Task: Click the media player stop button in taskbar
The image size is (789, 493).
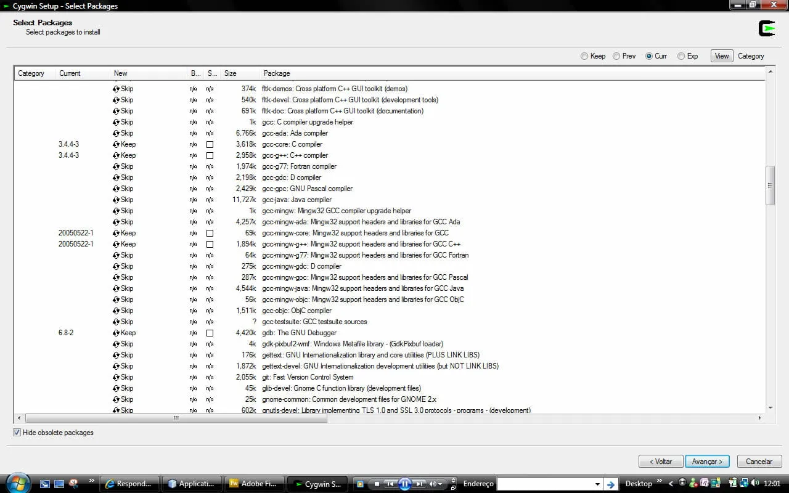Action: pos(377,484)
